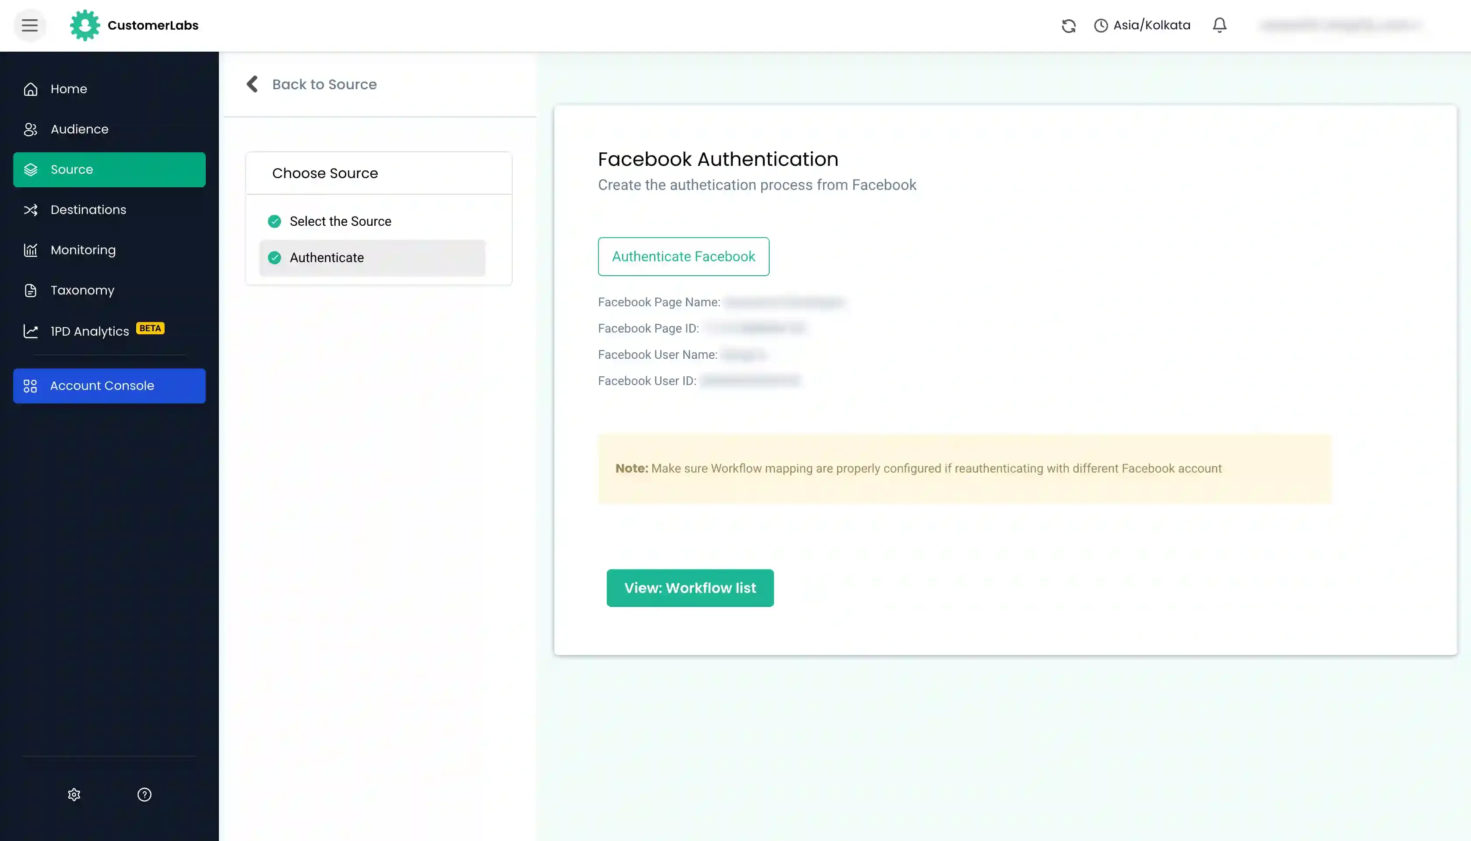Click Back to Source link
Image resolution: width=1471 pixels, height=841 pixels.
324,84
